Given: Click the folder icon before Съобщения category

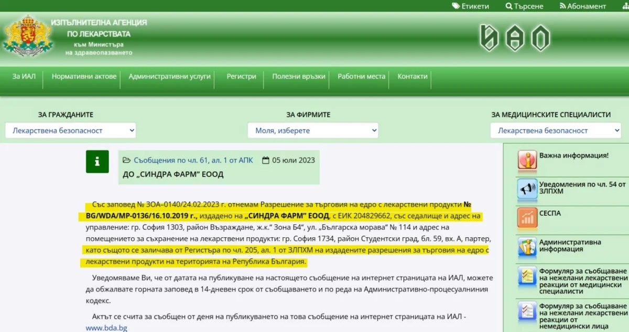Looking at the screenshot, I should 126,160.
